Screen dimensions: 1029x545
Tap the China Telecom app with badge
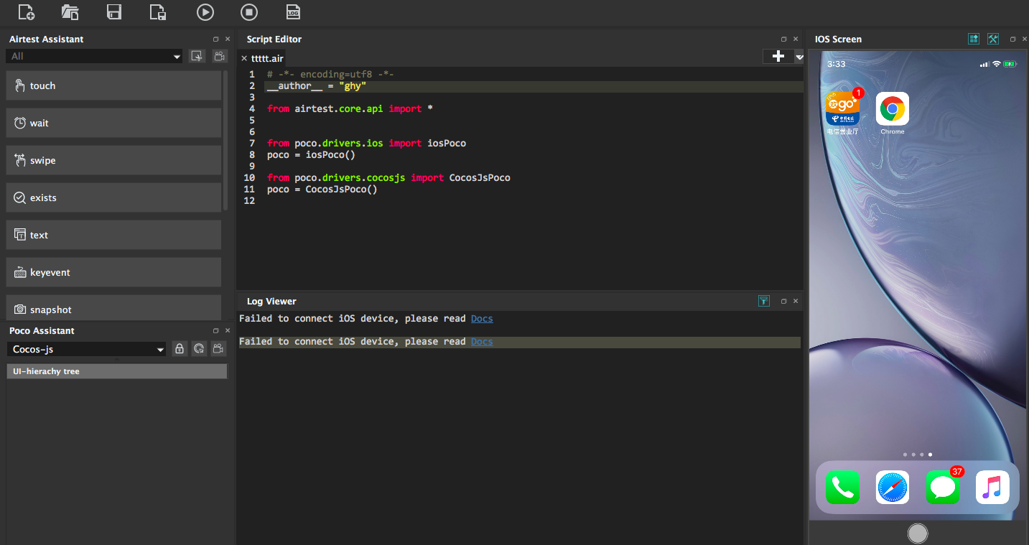[843, 109]
